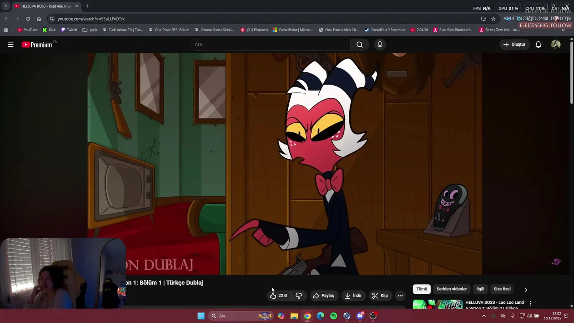Viewport: 574px width, 323px height.
Task: Open YouTube notifications bell
Action: click(539, 44)
